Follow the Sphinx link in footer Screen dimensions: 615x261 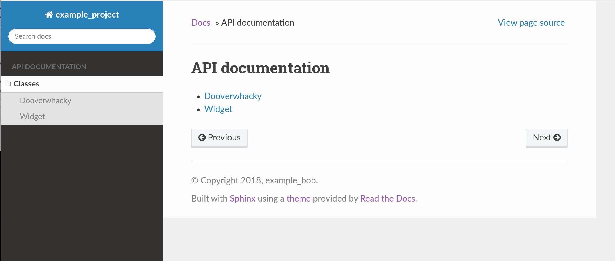pos(243,199)
